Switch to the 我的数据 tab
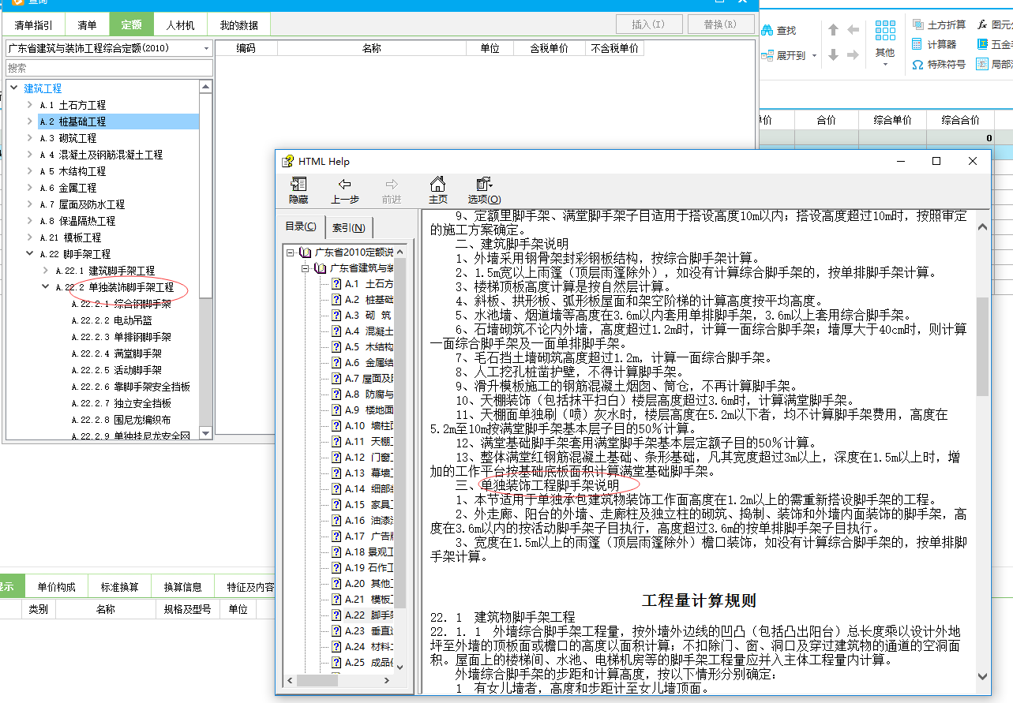 point(239,25)
